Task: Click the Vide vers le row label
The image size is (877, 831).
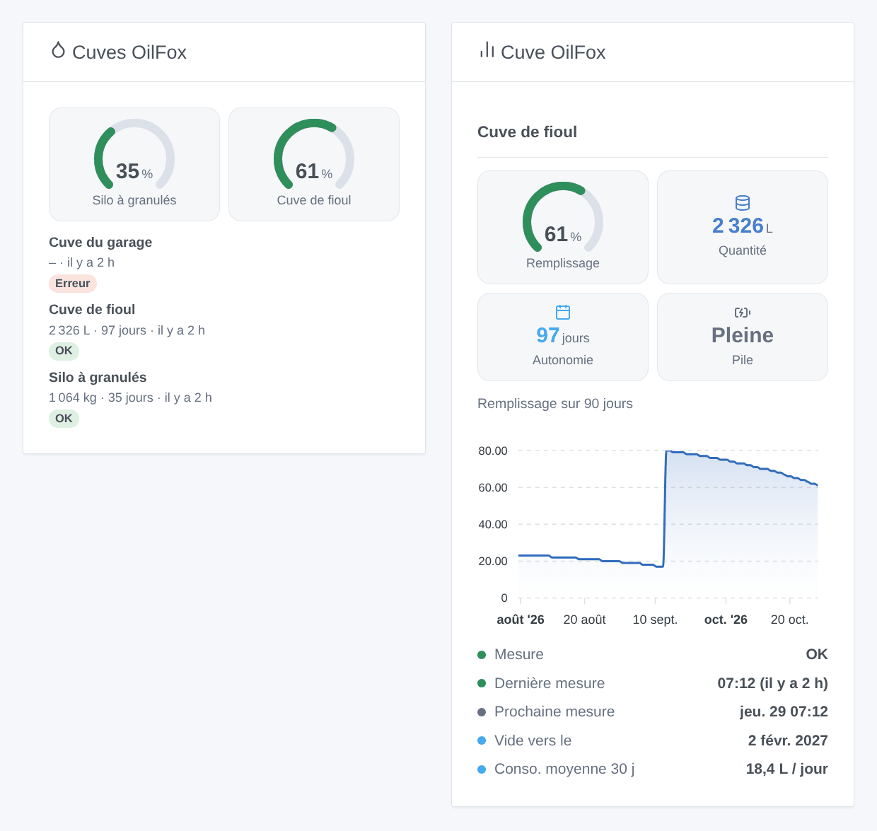Action: click(x=533, y=740)
